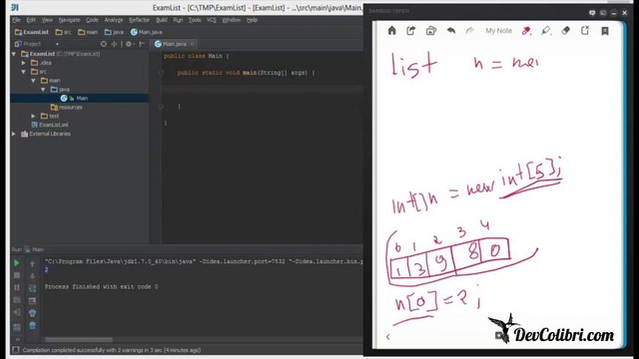
Task: Bookmark the current note page
Action: 605,31
